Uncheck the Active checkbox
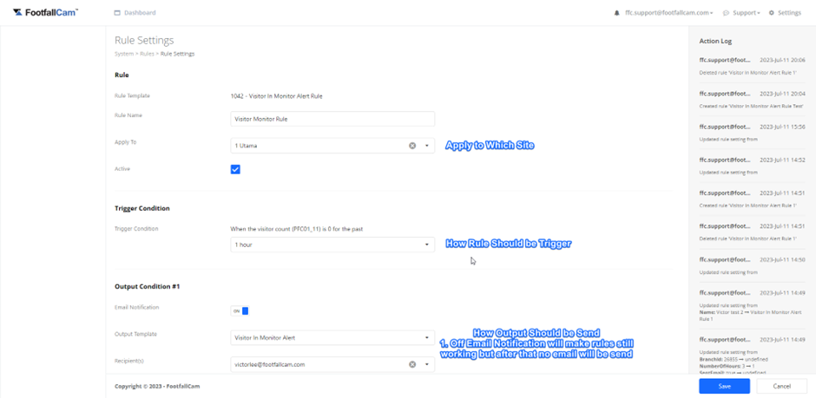 [235, 169]
